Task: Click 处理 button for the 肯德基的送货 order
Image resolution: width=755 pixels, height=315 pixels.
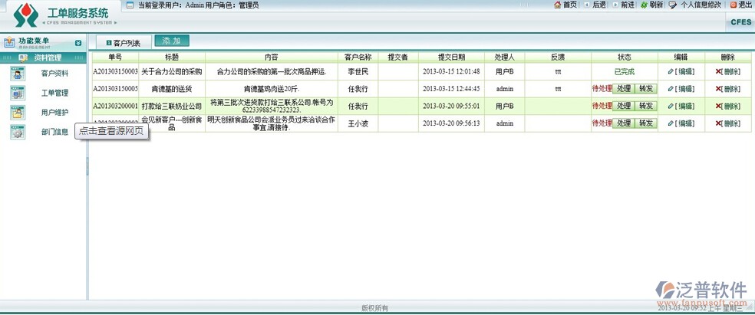Action: 623,89
